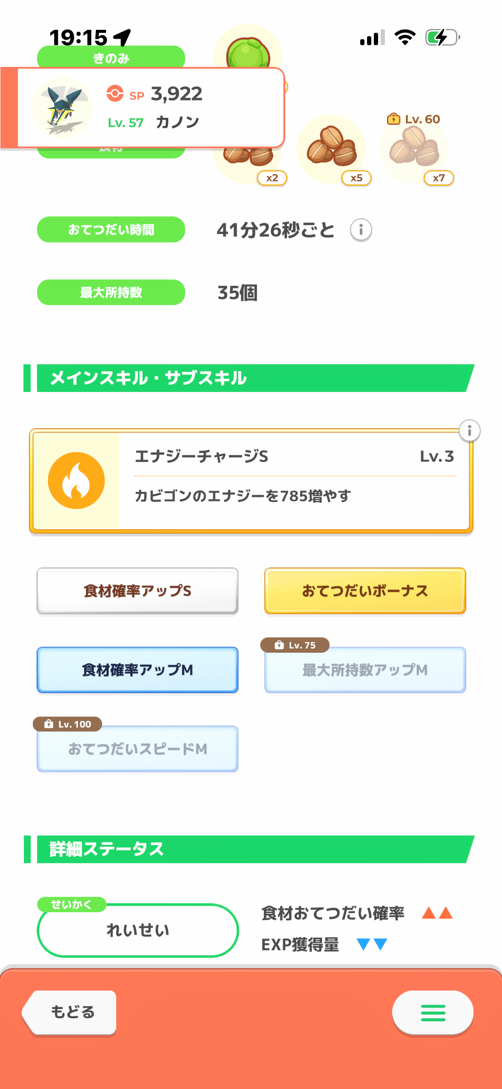The image size is (502, 1089).
Task: Tap the SP Poké Ball icon
Action: coord(115,93)
